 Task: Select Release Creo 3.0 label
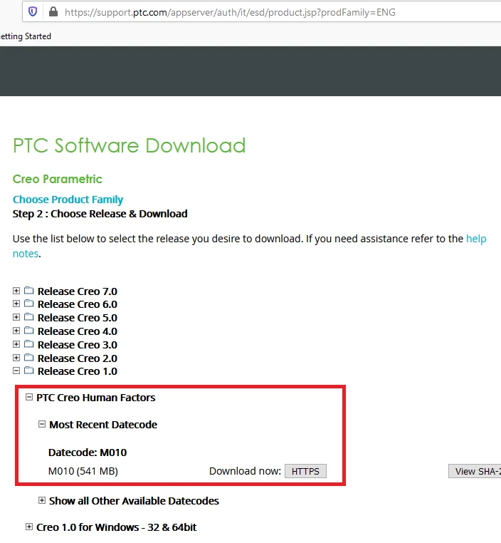coord(78,345)
